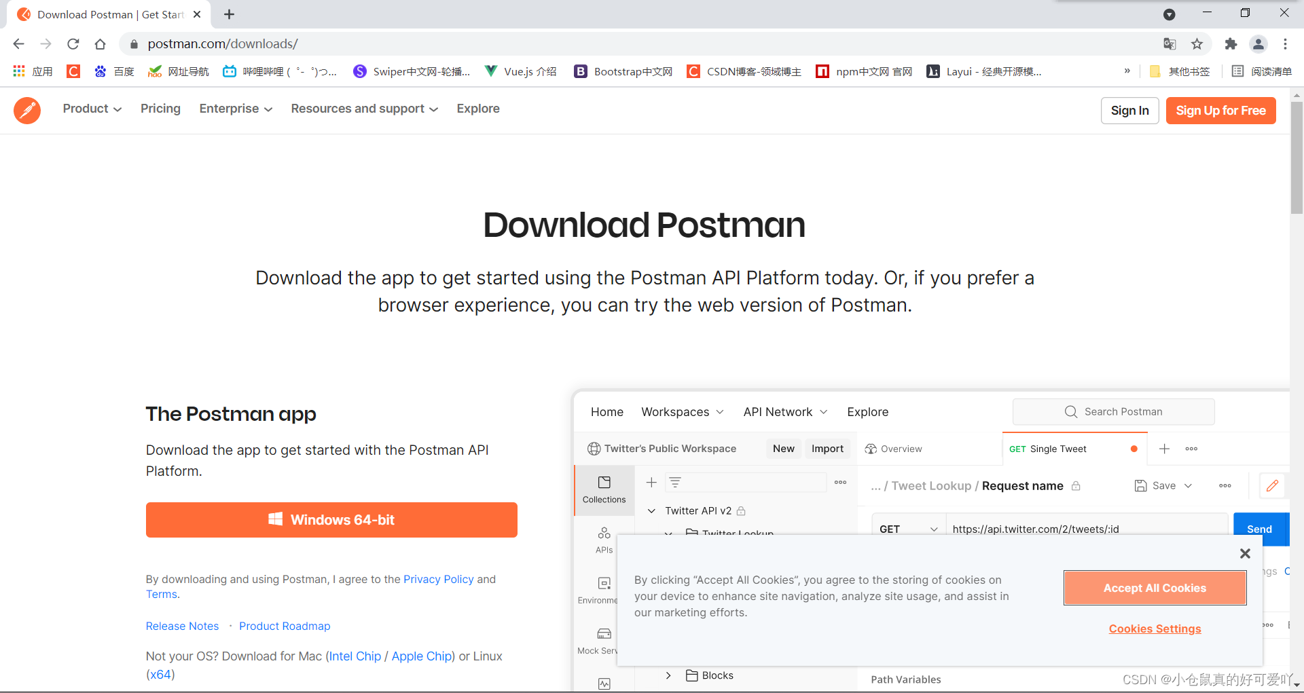Open the 应用 apps bookmark

[x=33, y=71]
